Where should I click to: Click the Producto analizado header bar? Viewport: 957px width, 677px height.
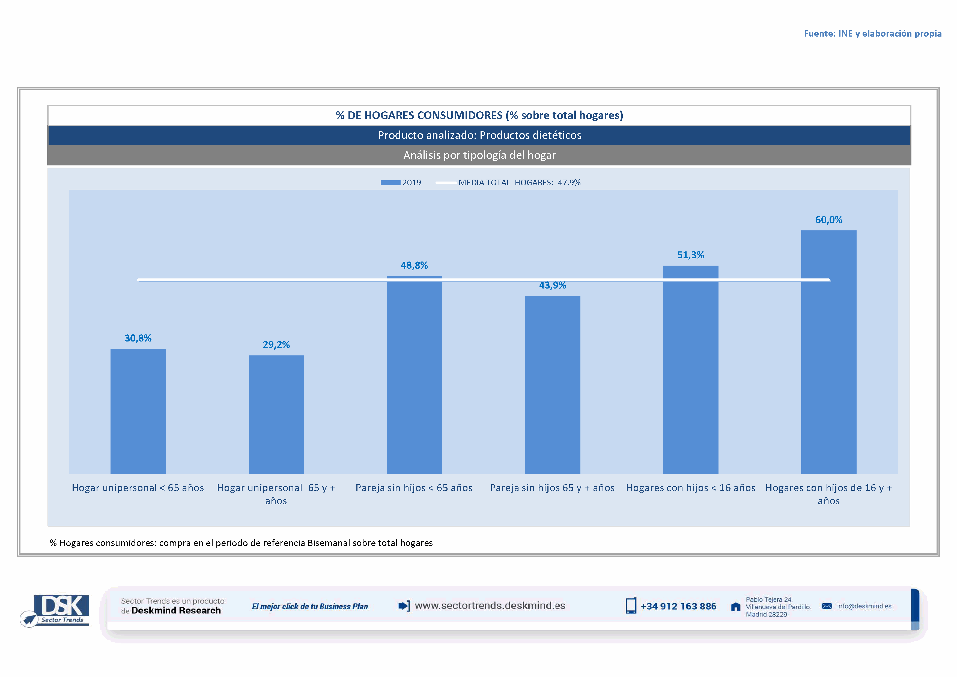point(479,135)
